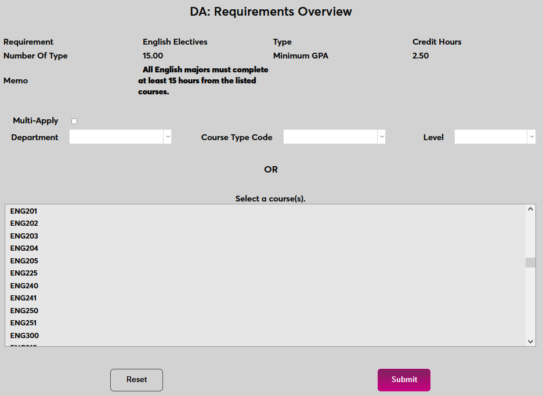Screen dimensions: 543x396
Task: Click the 2.50 Minimum GPA value
Action: click(x=421, y=56)
